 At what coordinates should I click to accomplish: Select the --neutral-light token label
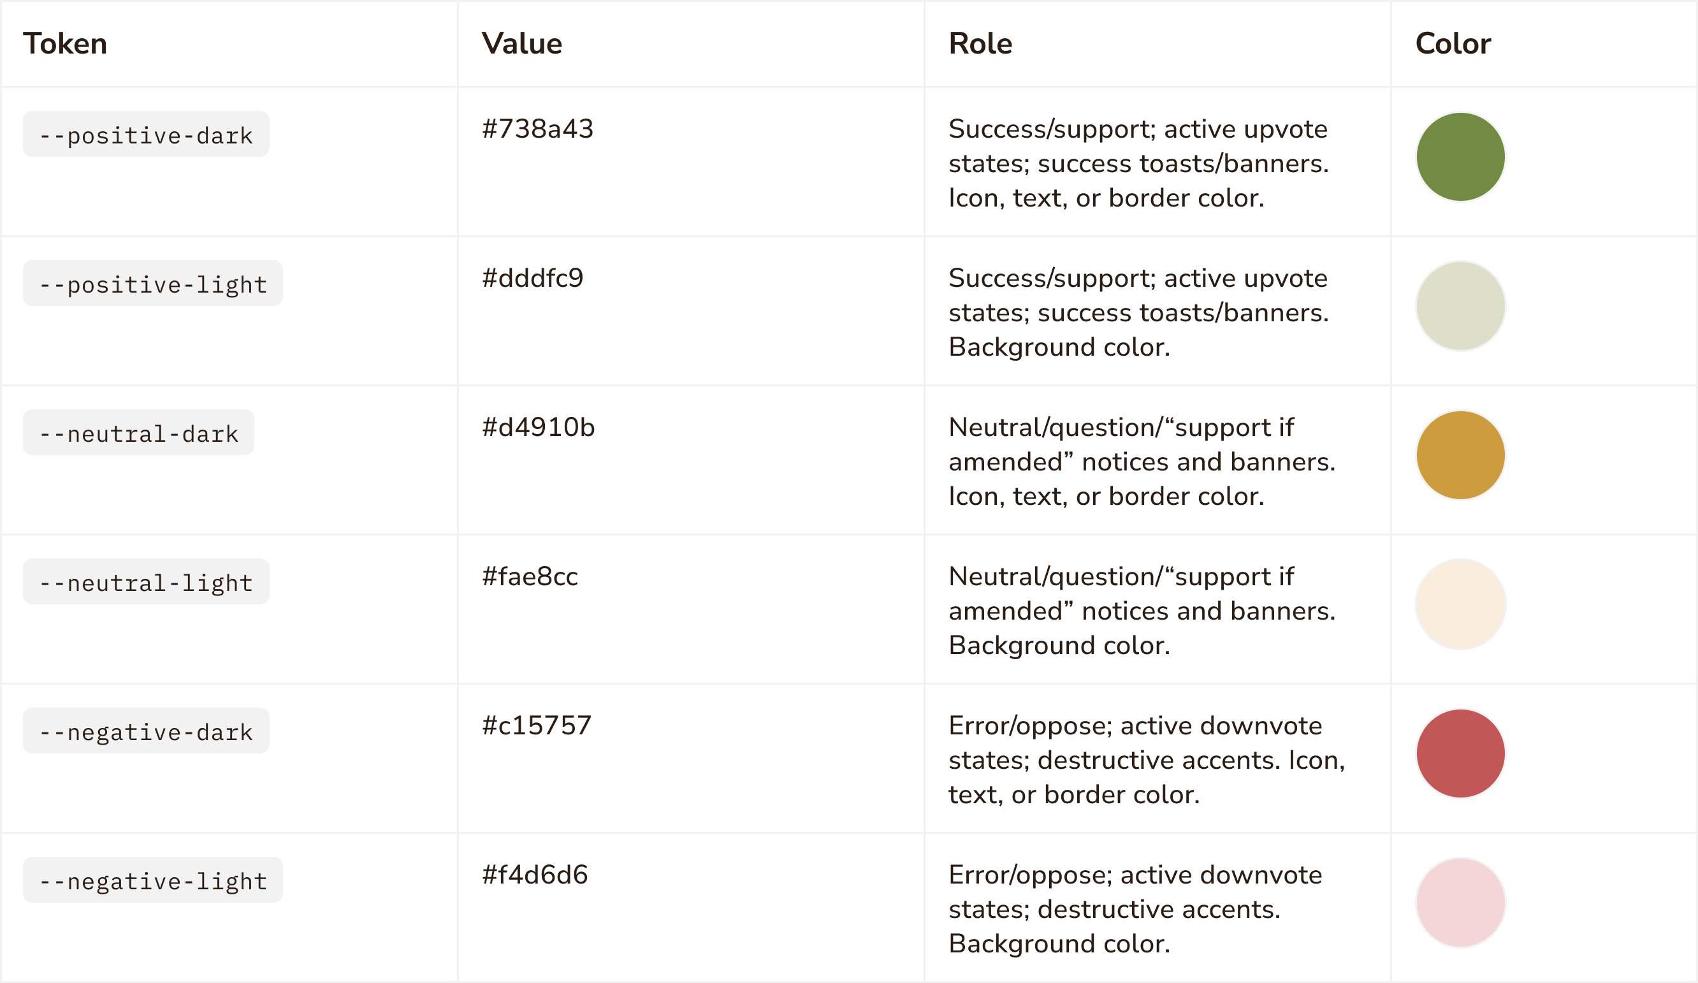146,582
